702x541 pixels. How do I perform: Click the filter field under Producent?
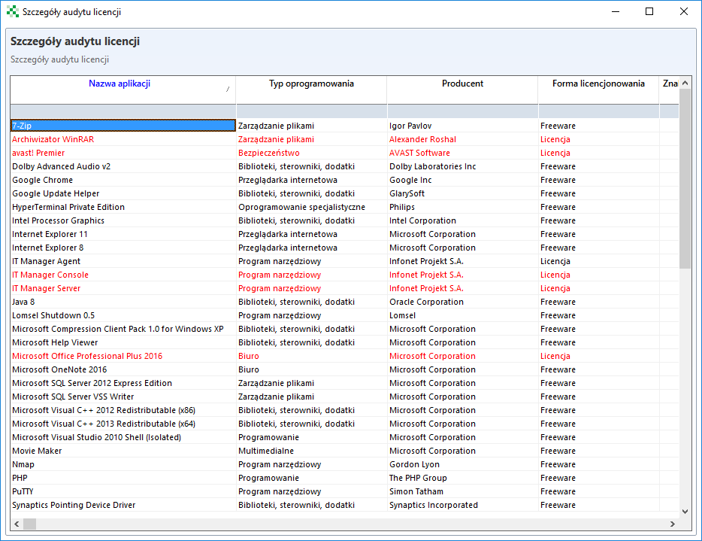tap(462, 111)
